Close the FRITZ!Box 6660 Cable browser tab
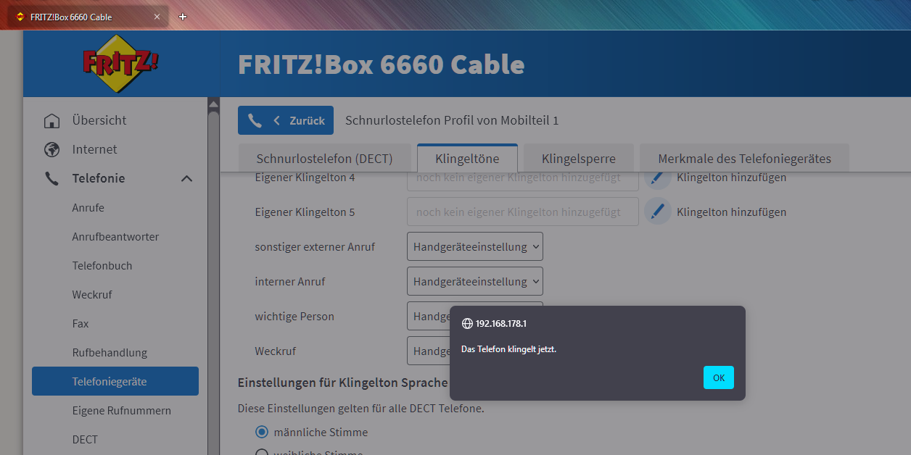This screenshot has height=455, width=911. 157,17
